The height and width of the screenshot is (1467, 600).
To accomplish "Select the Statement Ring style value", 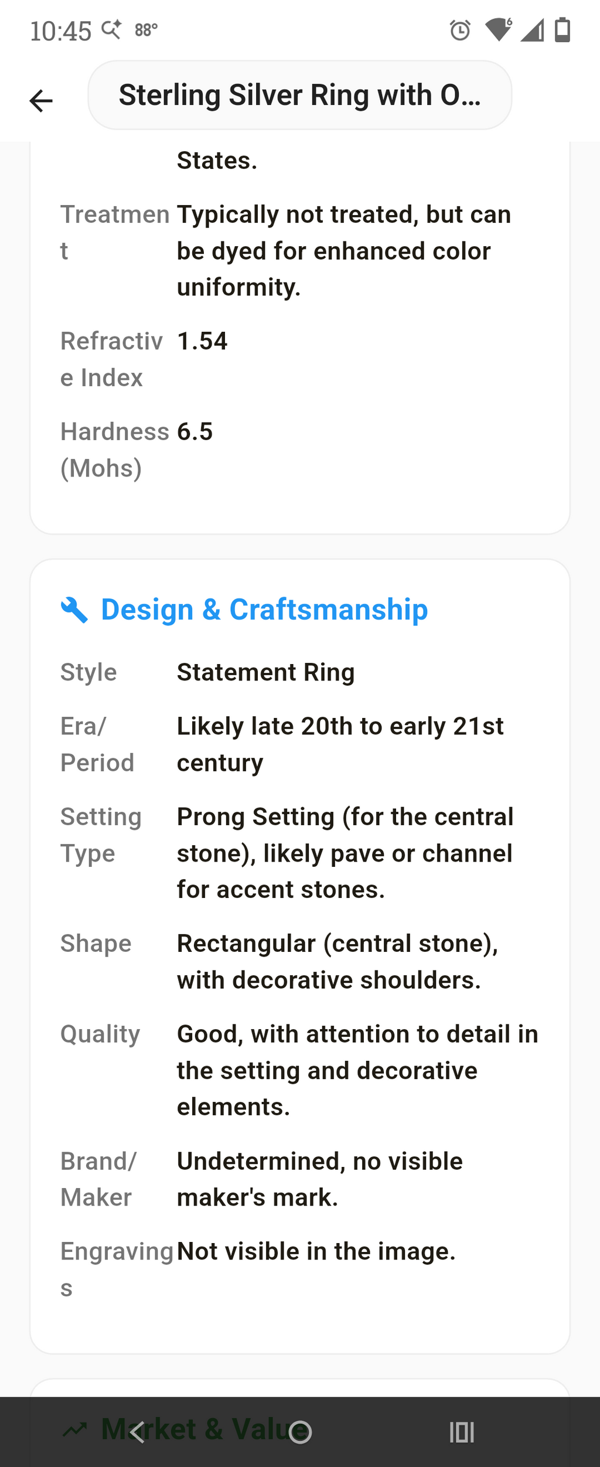I will tap(266, 672).
